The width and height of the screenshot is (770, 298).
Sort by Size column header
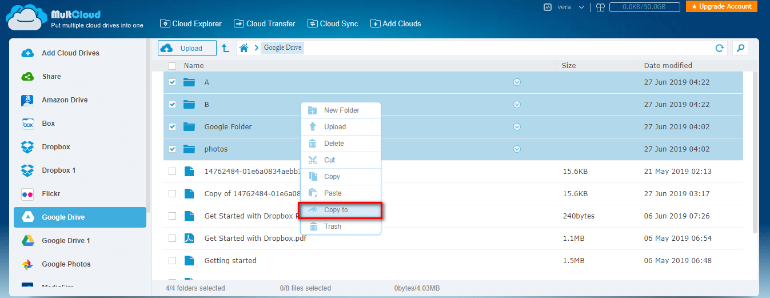point(569,66)
